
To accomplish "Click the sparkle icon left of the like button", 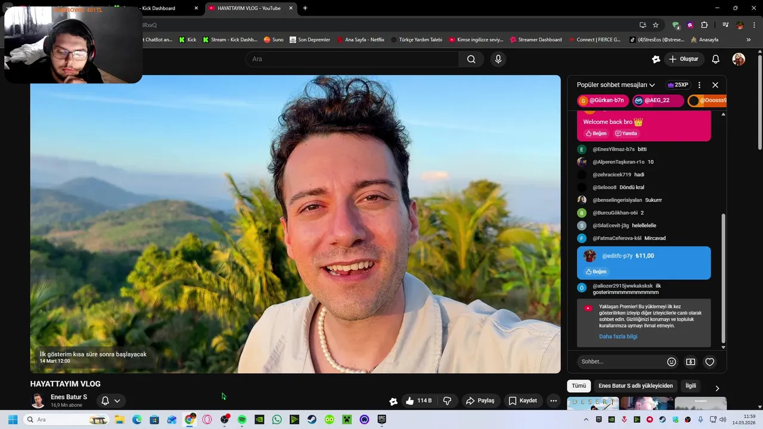I will (x=393, y=401).
